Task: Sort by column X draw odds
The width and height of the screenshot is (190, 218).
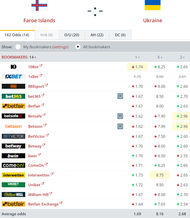Action: point(160,57)
